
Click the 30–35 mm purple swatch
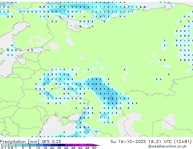pos(68,145)
